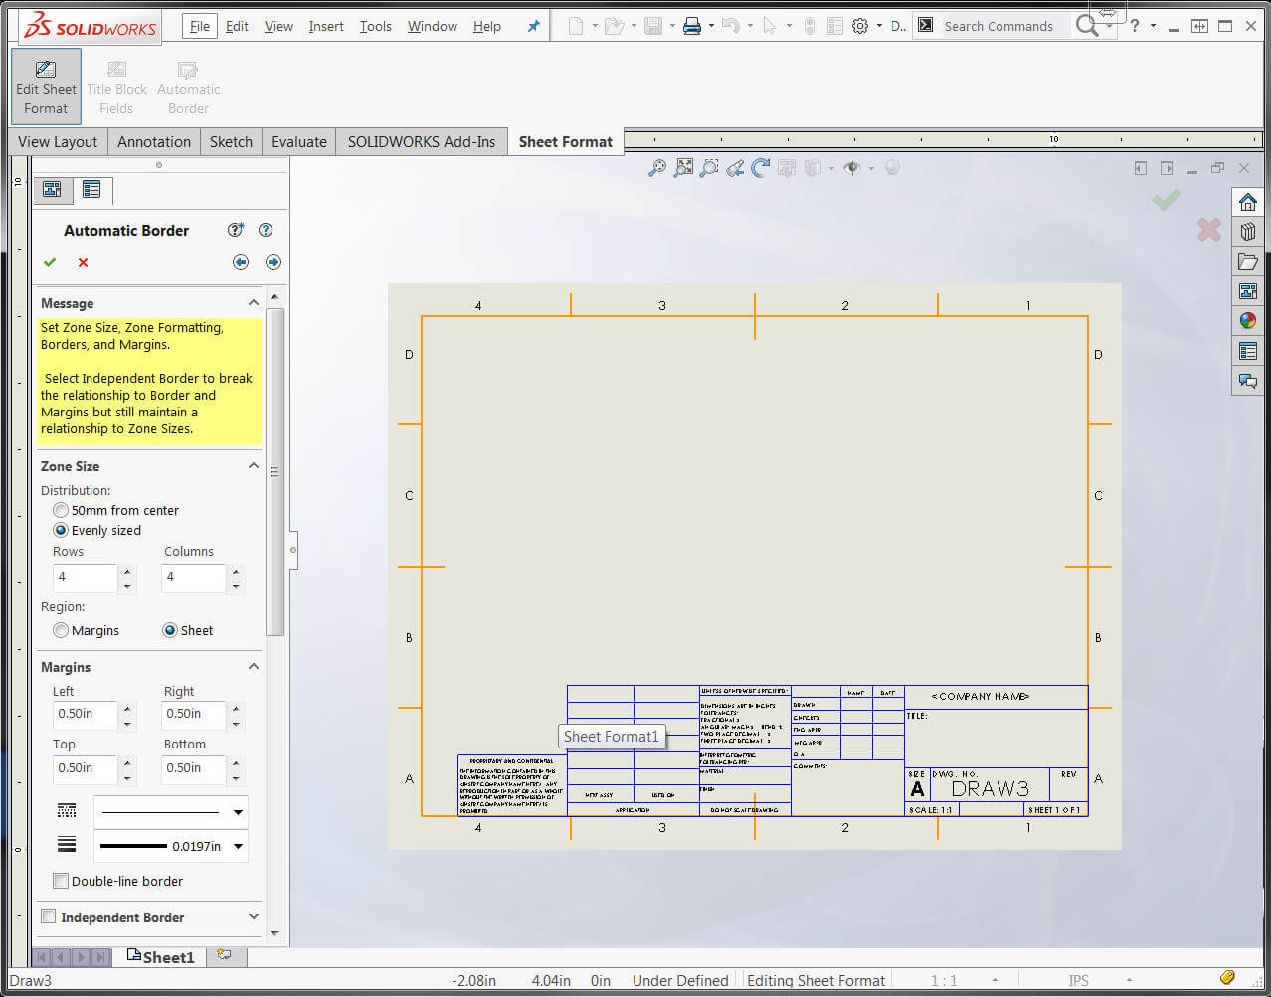Collapse the Zone Size section
Viewport: 1271px width, 997px height.
coord(254,465)
